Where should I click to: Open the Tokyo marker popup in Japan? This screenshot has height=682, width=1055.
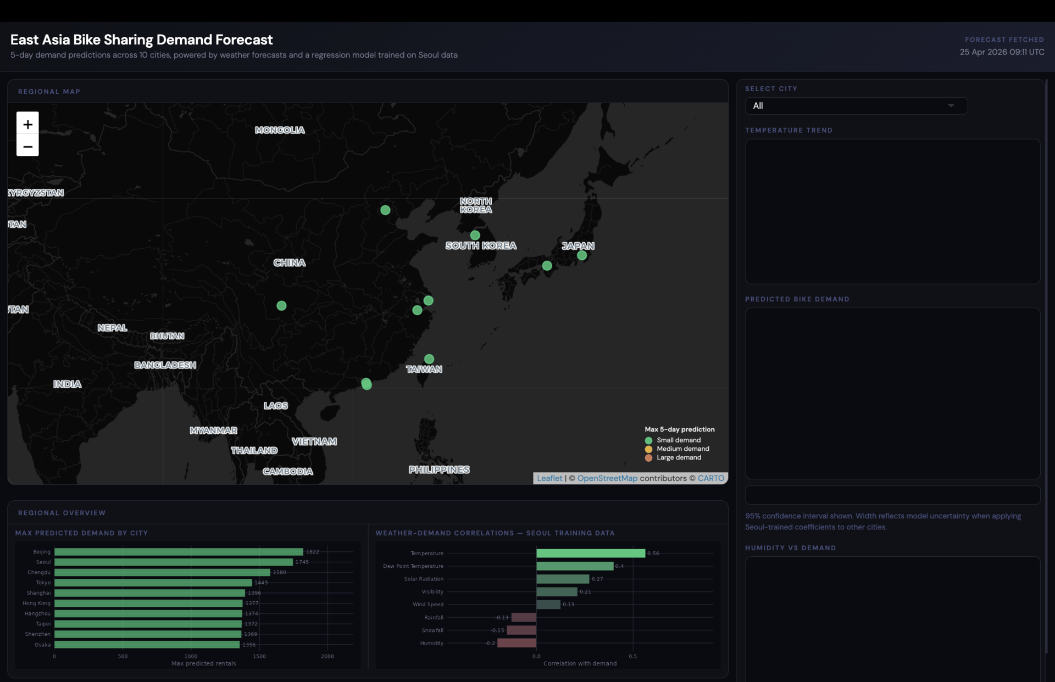(582, 255)
